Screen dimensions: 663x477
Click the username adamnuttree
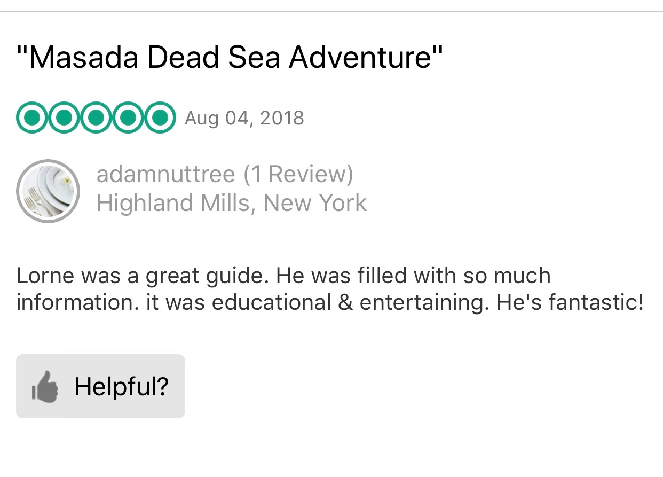coord(165,174)
